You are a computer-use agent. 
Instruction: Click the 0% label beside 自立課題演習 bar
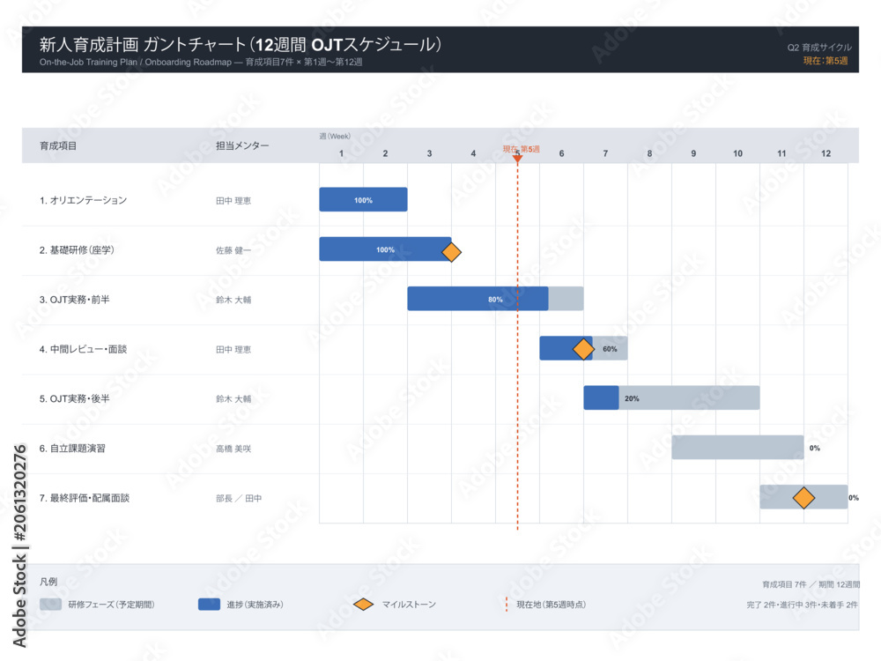coord(815,448)
